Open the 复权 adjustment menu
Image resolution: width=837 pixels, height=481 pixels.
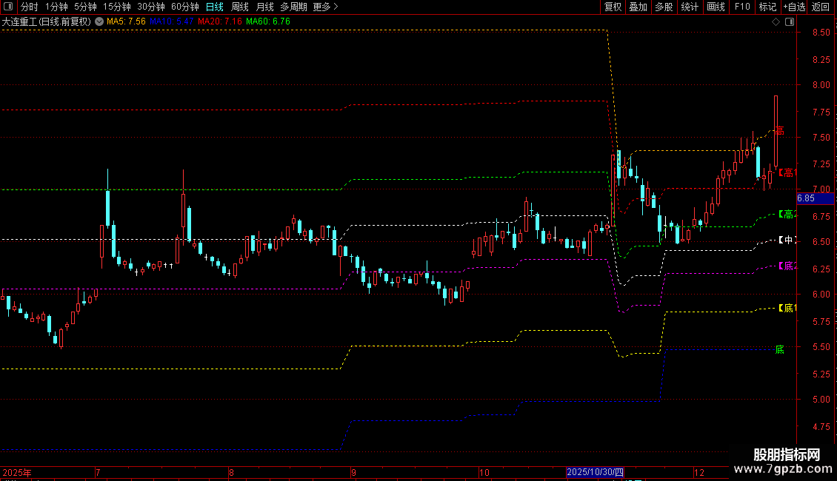tap(613, 7)
